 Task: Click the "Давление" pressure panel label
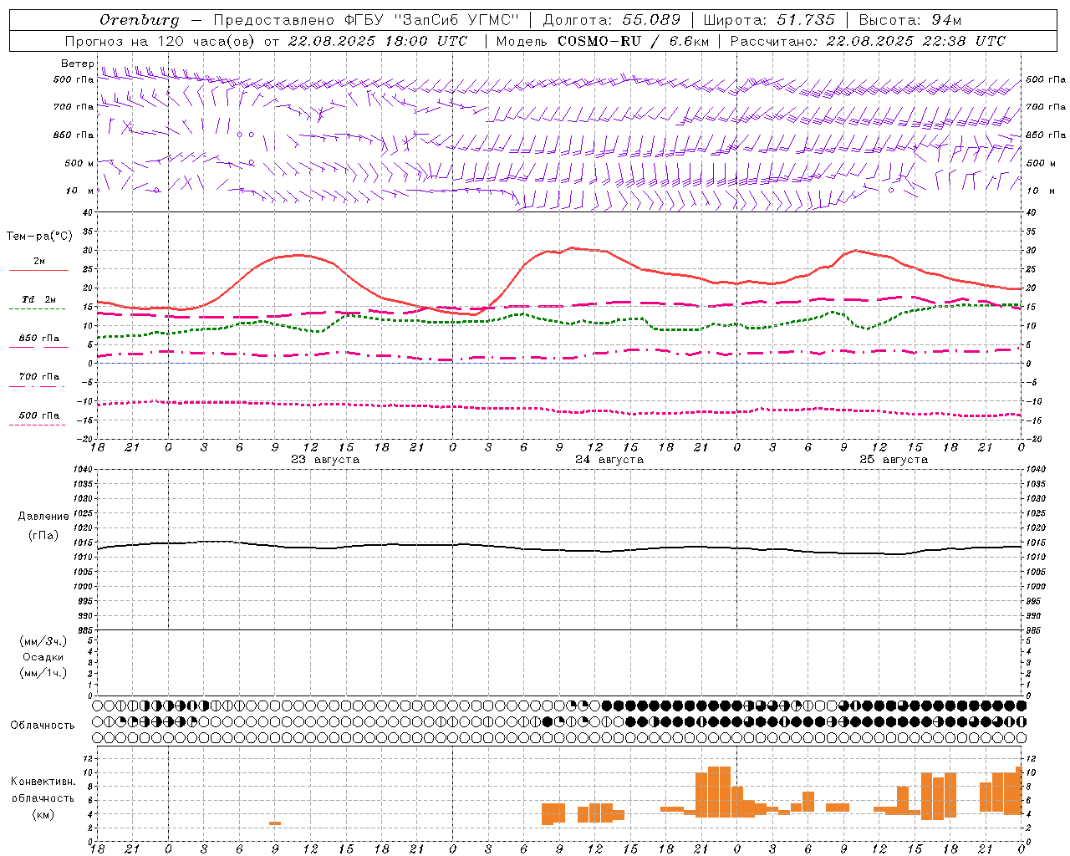43,517
